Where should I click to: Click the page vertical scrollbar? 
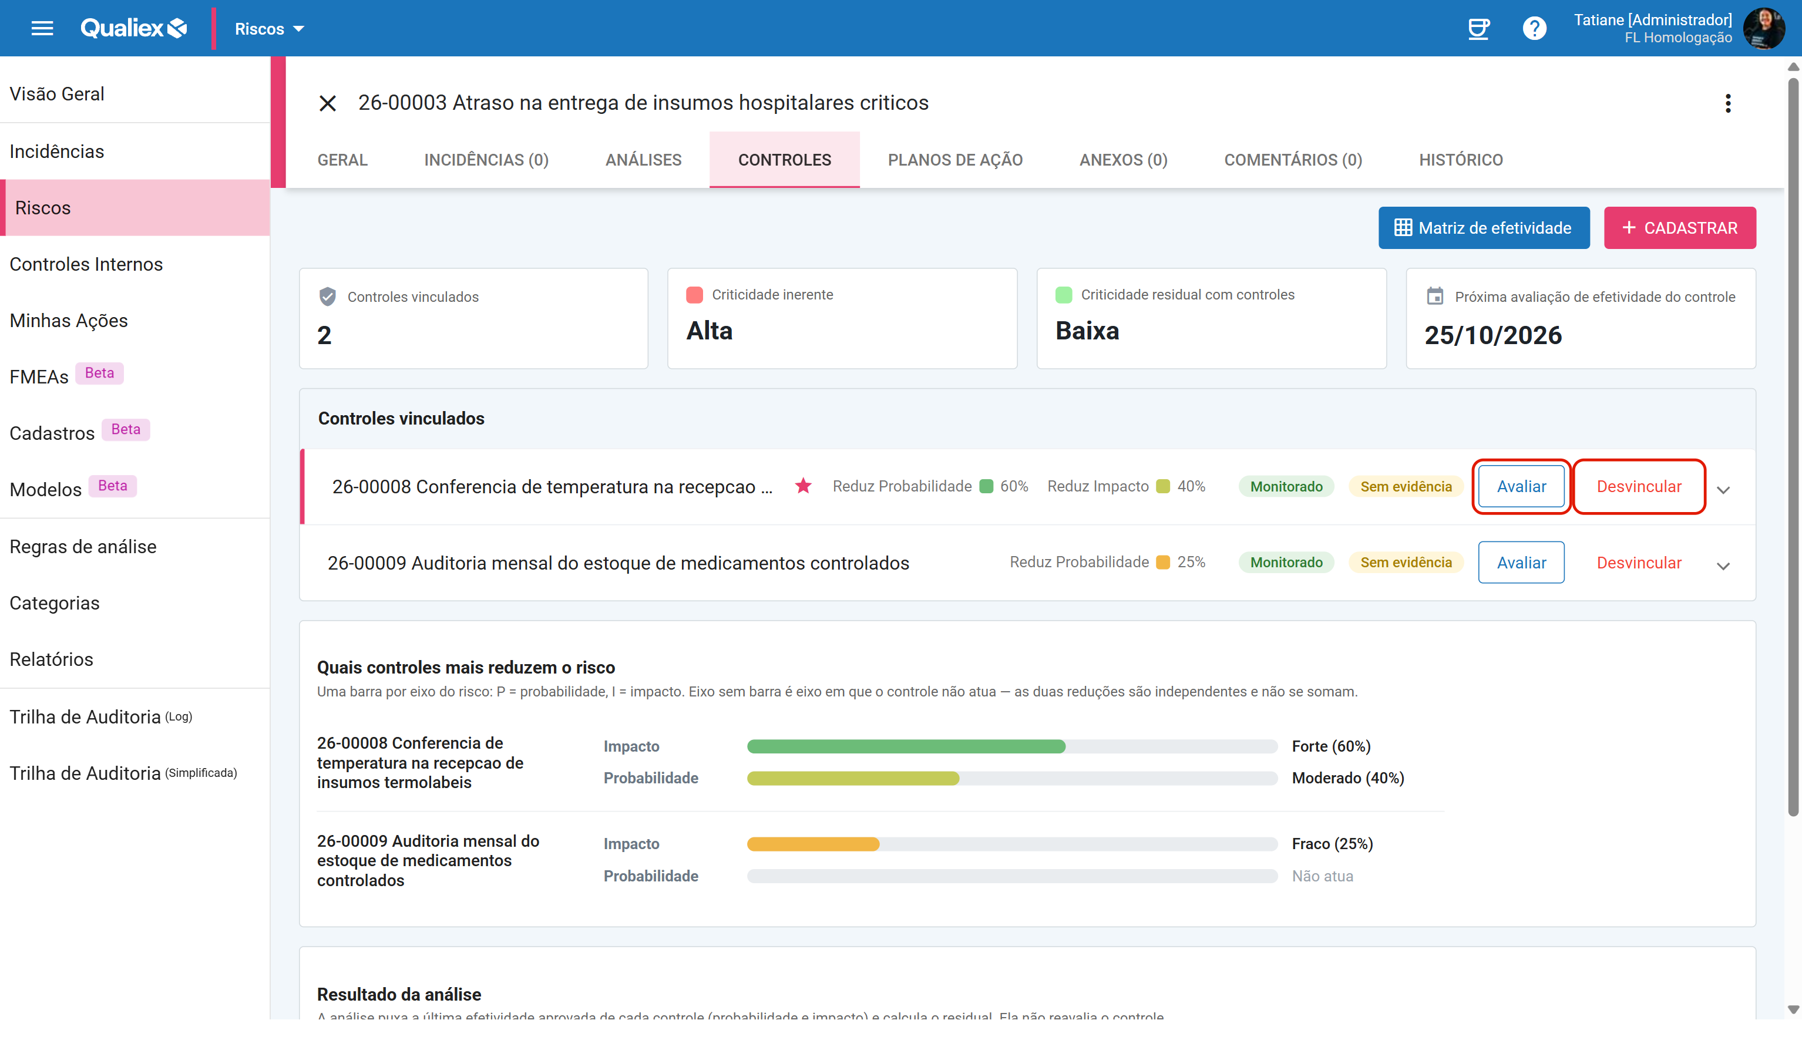(x=1793, y=447)
